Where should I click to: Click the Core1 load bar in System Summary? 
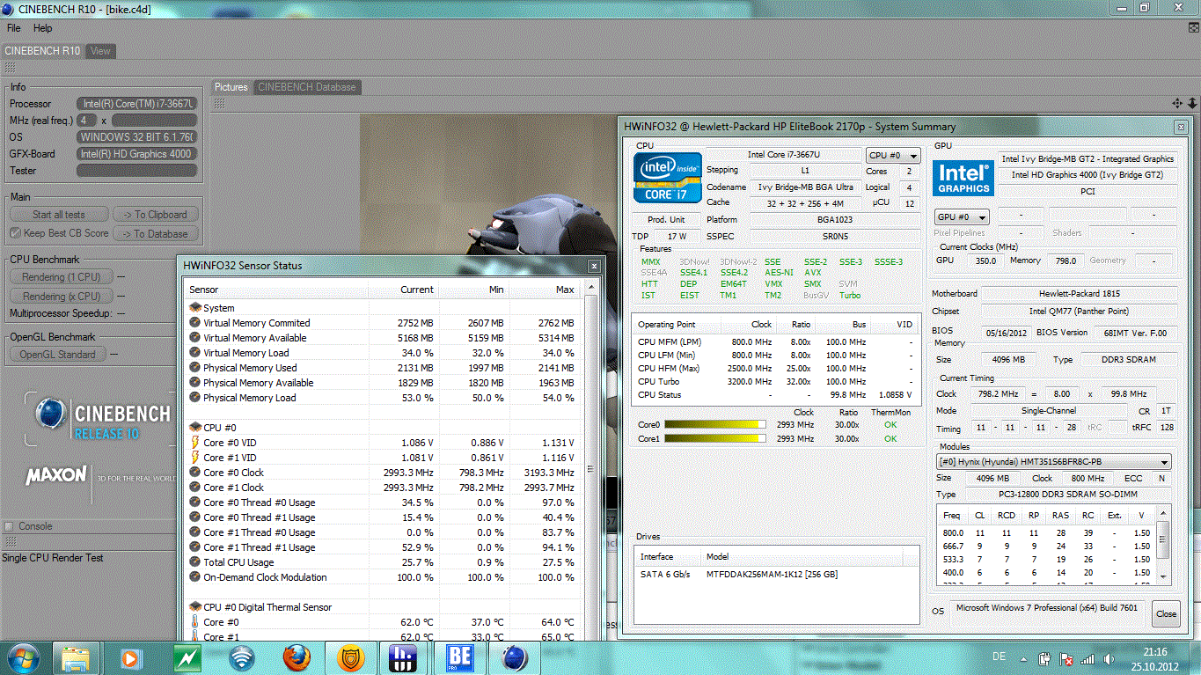[x=714, y=438]
